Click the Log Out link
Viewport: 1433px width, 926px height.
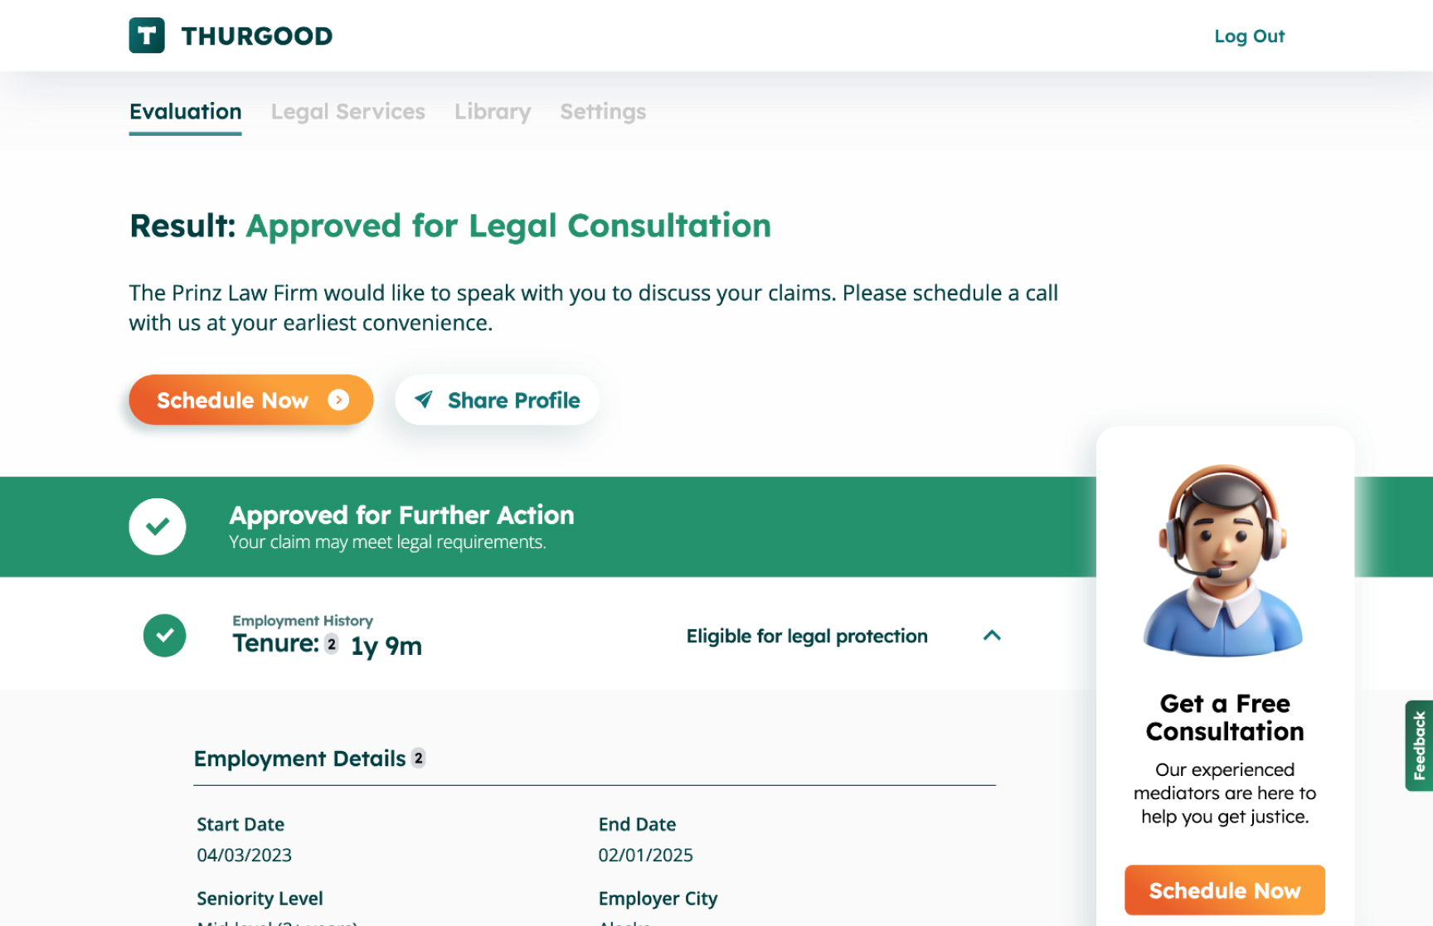pyautogui.click(x=1249, y=36)
